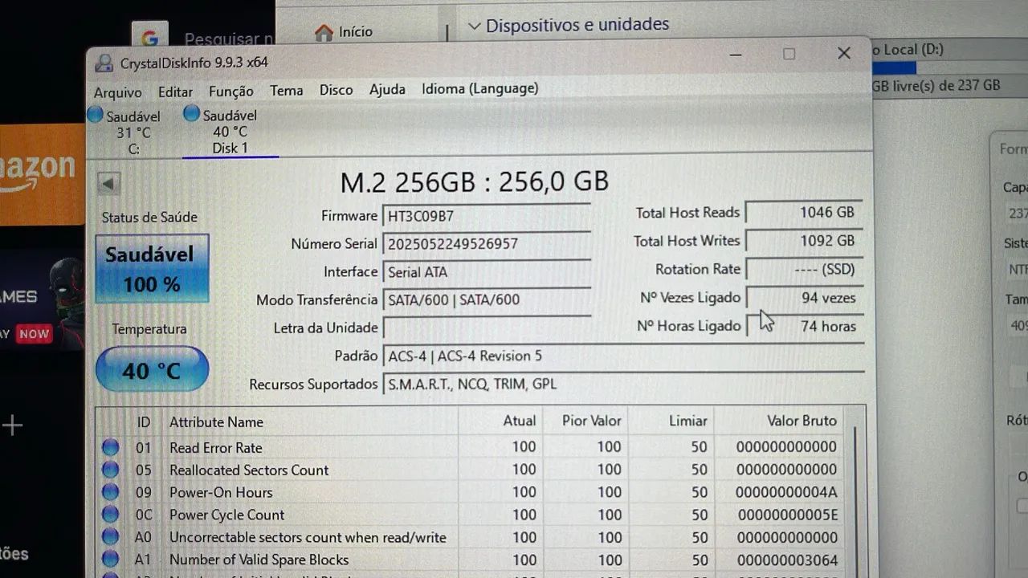Screen dimensions: 1028x578
Task: Click the Amazon tile on the left
Action: tap(42, 174)
